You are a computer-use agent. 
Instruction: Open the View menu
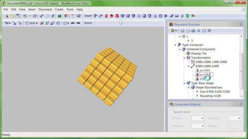coord(22,9)
